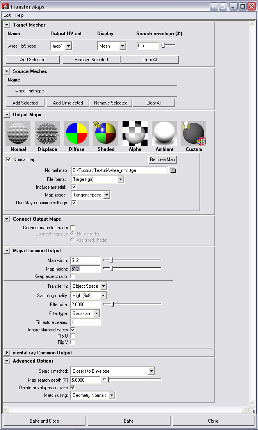Choose the Custom output map icon
This screenshot has width=258, height=430.
click(194, 133)
